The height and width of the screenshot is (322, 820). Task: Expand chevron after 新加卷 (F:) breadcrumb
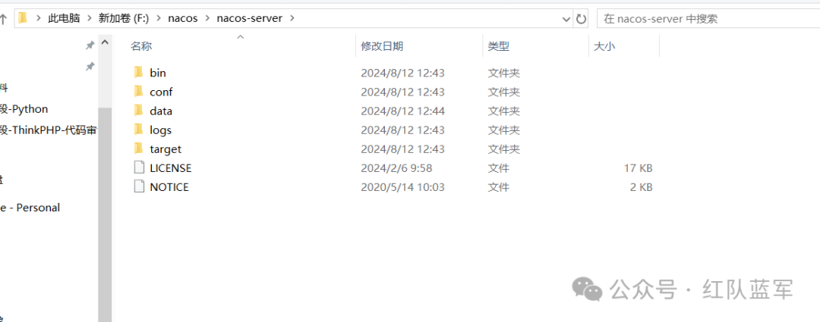click(159, 19)
